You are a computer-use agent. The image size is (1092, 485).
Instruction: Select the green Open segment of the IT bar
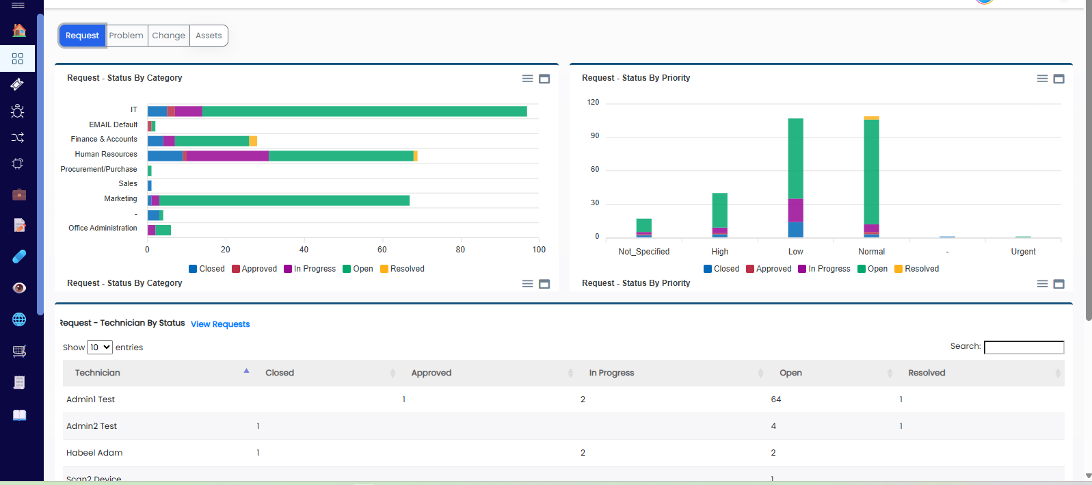364,112
